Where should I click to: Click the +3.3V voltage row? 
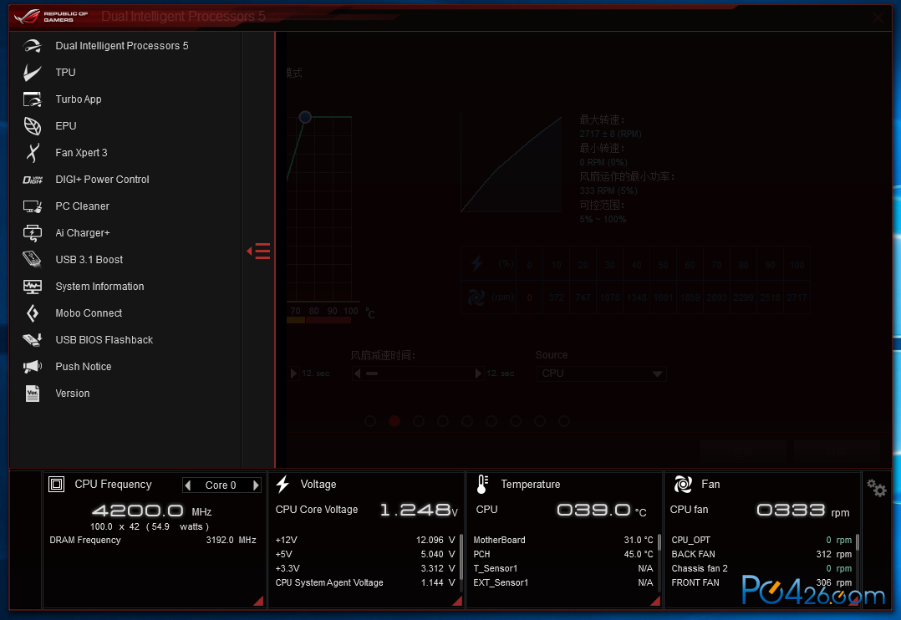365,568
